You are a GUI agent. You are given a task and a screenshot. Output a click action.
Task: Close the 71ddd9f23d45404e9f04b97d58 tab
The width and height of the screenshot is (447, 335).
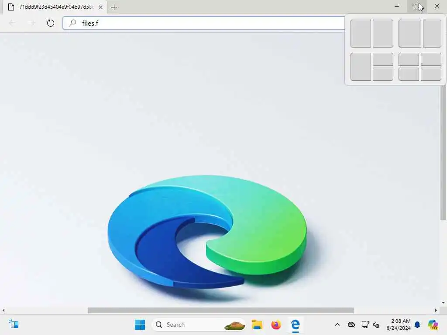click(x=101, y=7)
